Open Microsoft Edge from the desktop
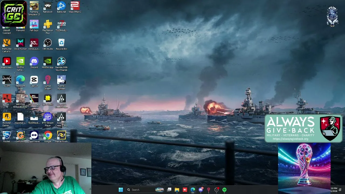The image size is (345, 194). [20, 82]
